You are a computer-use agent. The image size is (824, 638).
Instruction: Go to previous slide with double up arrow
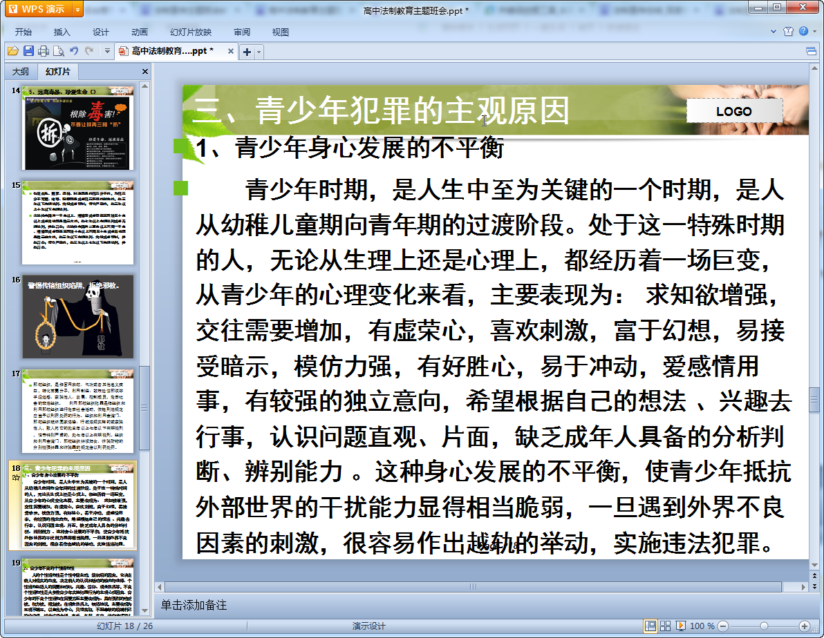[x=814, y=577]
